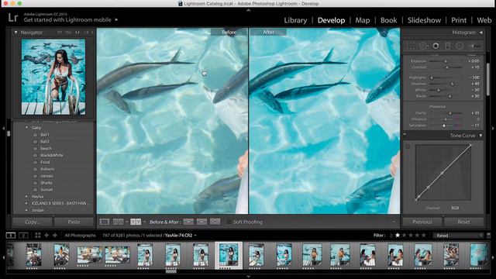Collapse the Navigator panel
The width and height of the screenshot is (496, 279).
[x=15, y=33]
